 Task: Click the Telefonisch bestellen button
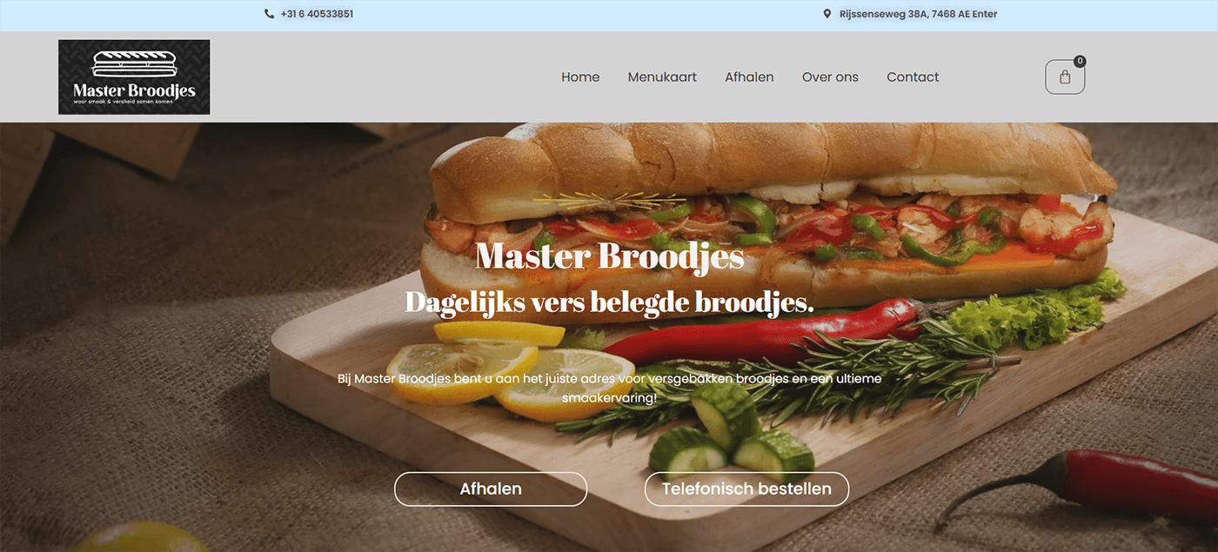pos(746,489)
